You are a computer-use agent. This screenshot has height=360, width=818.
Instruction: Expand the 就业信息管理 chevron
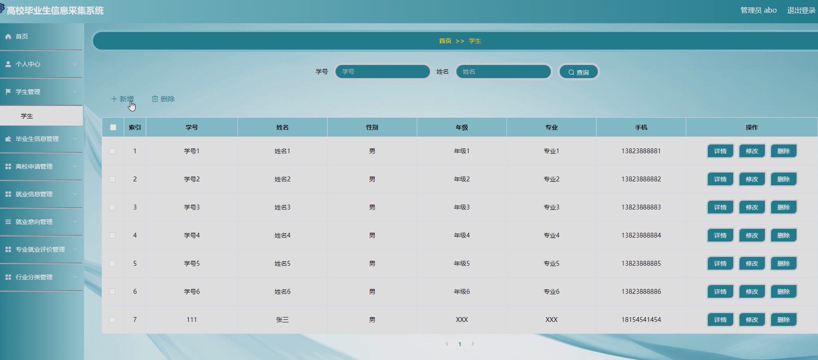[x=75, y=194]
